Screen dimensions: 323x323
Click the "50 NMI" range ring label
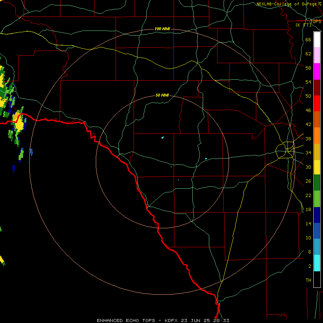click(162, 95)
